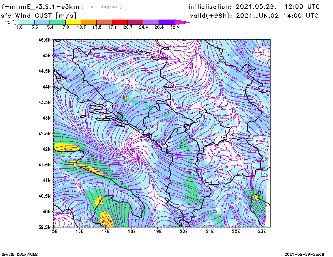Select the 42.5N latitude label
Image resolution: width=333 pixels, height=257 pixels.
[45, 133]
